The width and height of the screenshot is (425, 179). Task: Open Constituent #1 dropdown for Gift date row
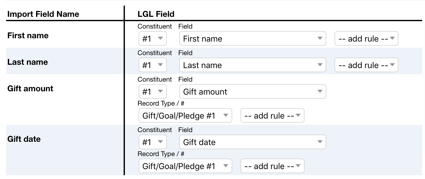[152, 142]
